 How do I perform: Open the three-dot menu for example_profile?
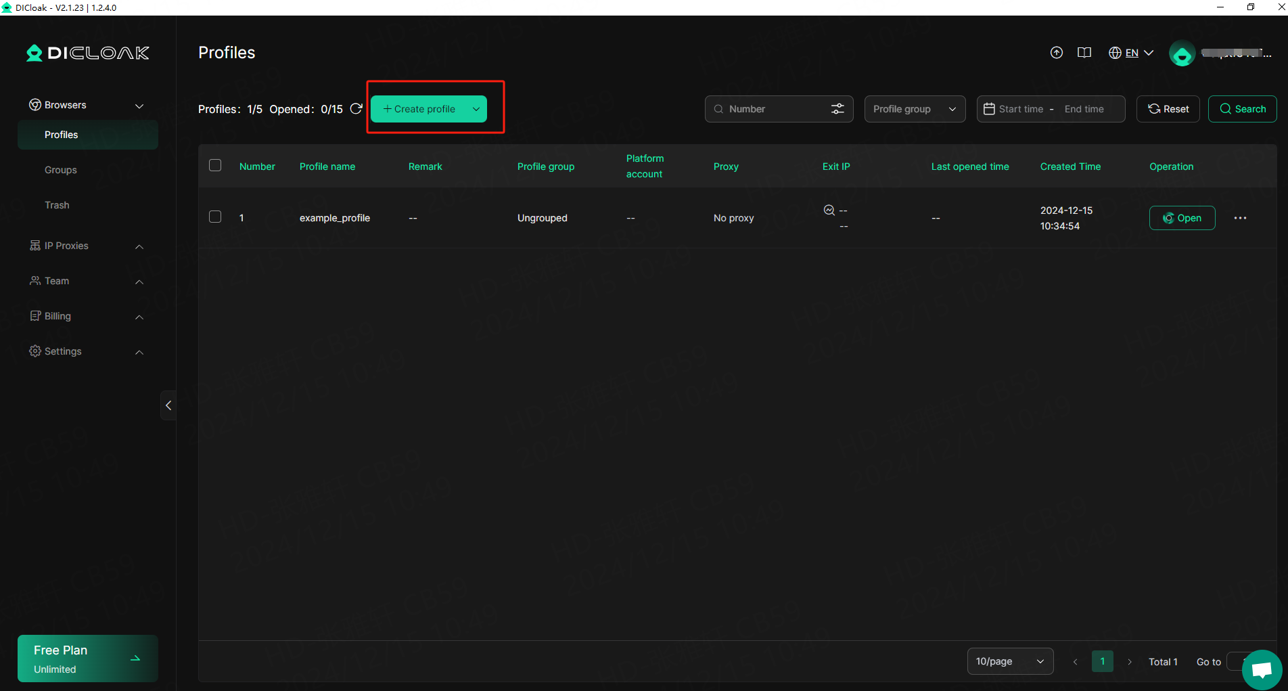tap(1240, 218)
